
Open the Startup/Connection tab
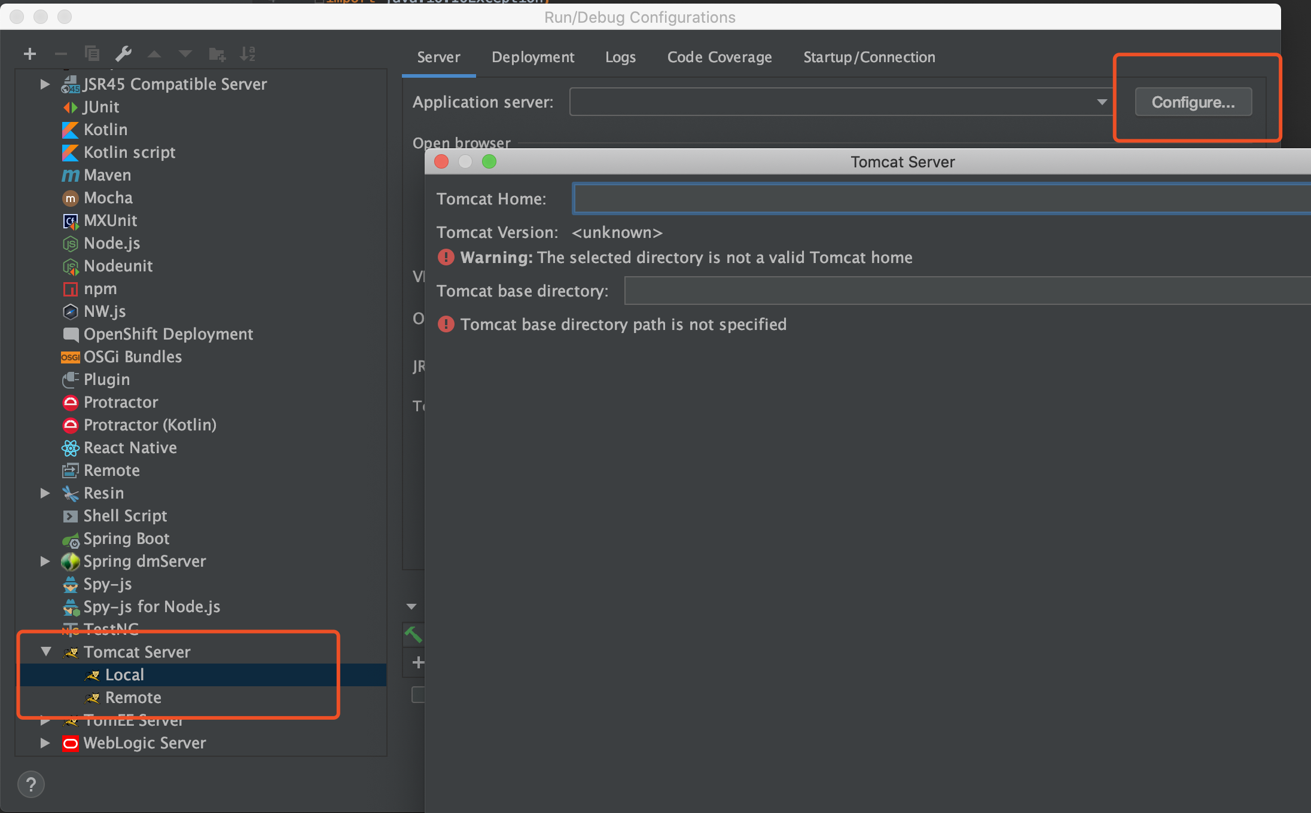868,57
